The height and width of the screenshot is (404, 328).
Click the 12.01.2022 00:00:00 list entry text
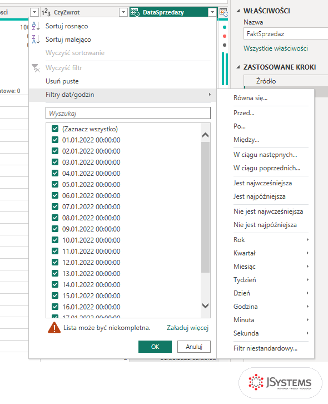pyautogui.click(x=91, y=262)
